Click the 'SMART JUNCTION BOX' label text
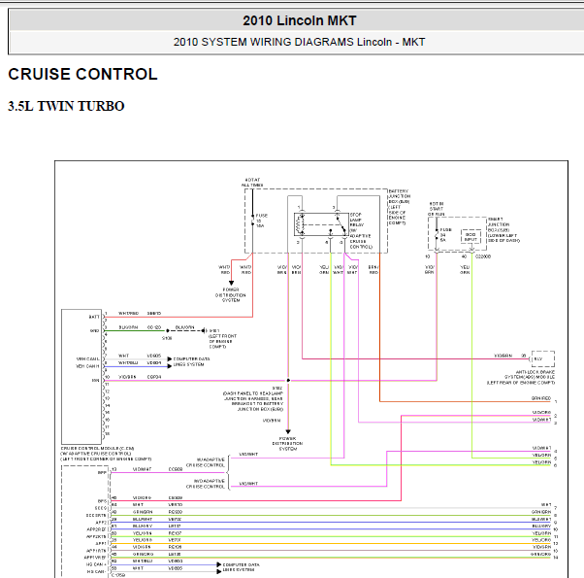This screenshot has height=578, width=584. (x=503, y=229)
